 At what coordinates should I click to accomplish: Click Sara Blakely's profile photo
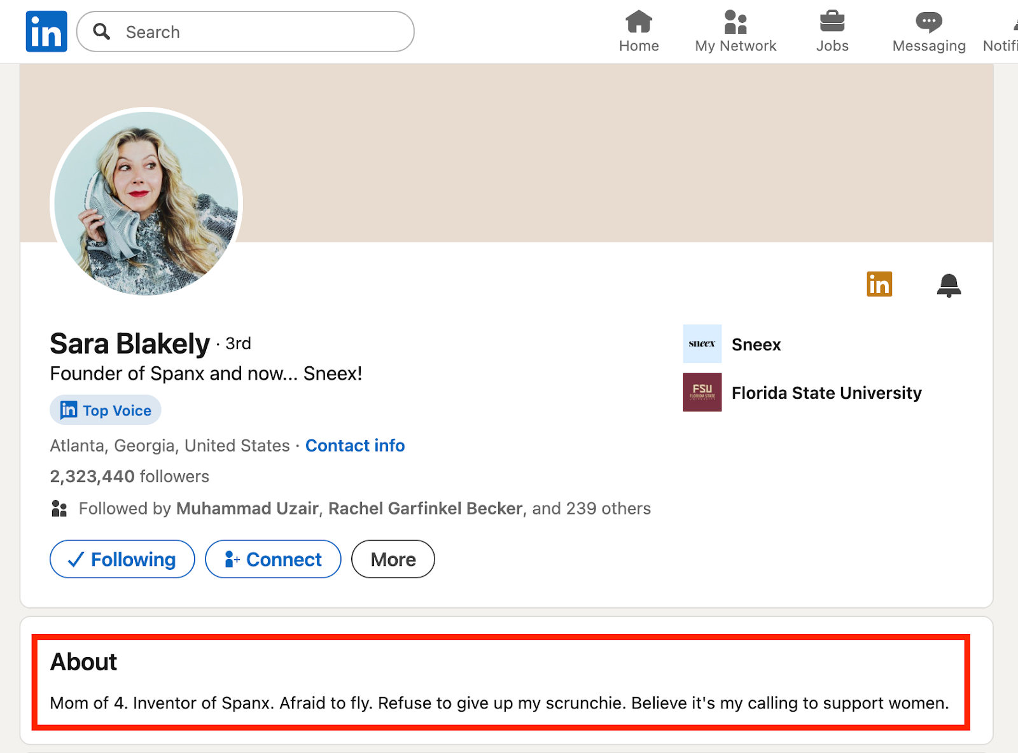[x=145, y=204]
